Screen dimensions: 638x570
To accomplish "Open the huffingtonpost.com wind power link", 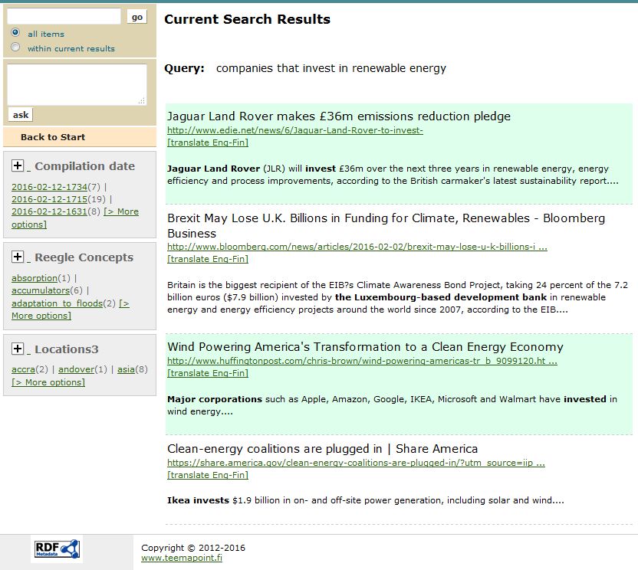I will click(x=362, y=361).
